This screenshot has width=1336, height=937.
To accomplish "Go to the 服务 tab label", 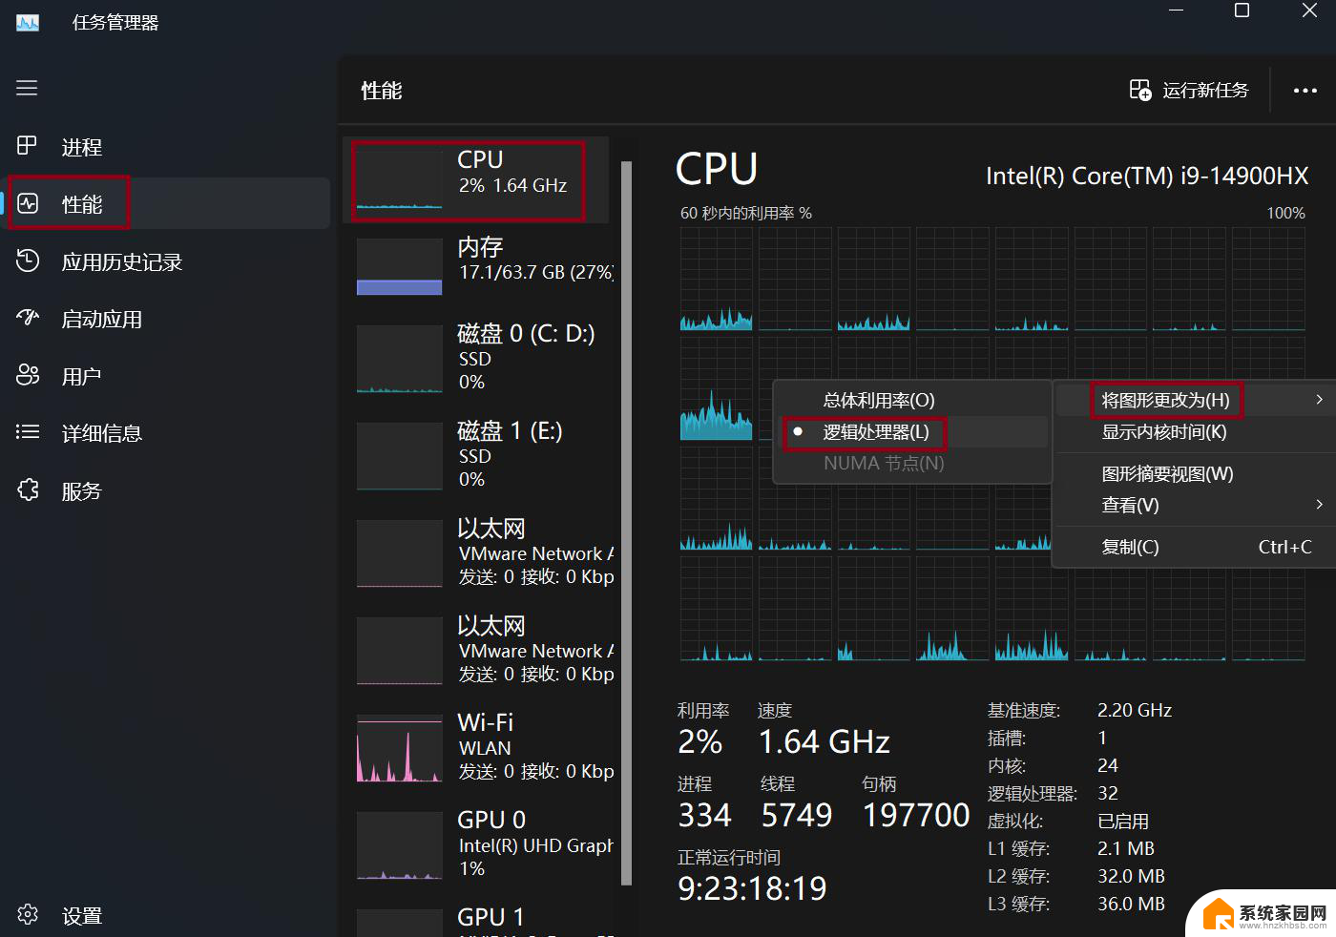I will point(82,490).
